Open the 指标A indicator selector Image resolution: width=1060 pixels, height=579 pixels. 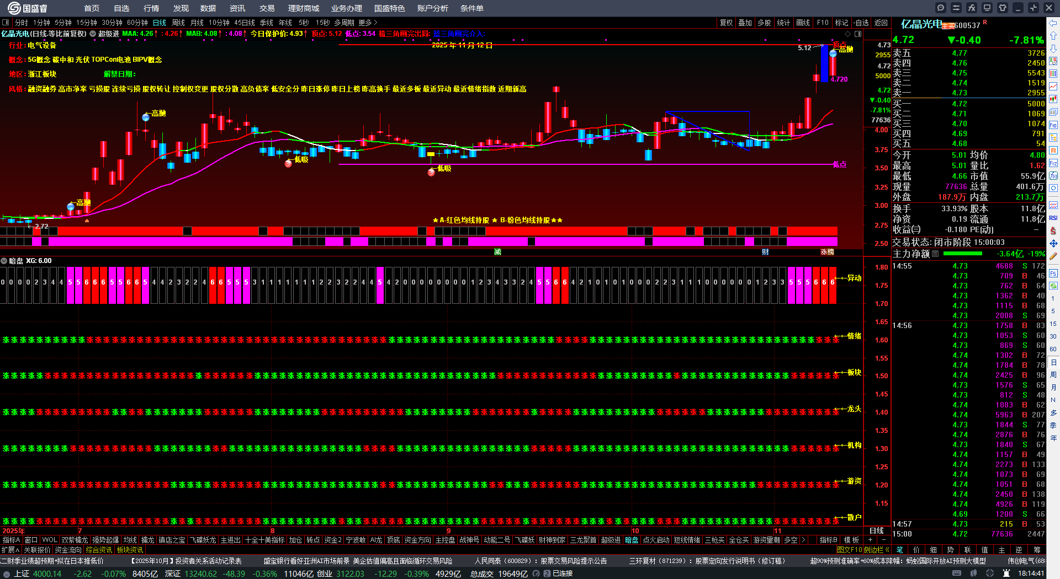pyautogui.click(x=11, y=540)
